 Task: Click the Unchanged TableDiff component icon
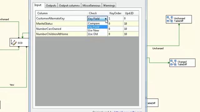170,19
